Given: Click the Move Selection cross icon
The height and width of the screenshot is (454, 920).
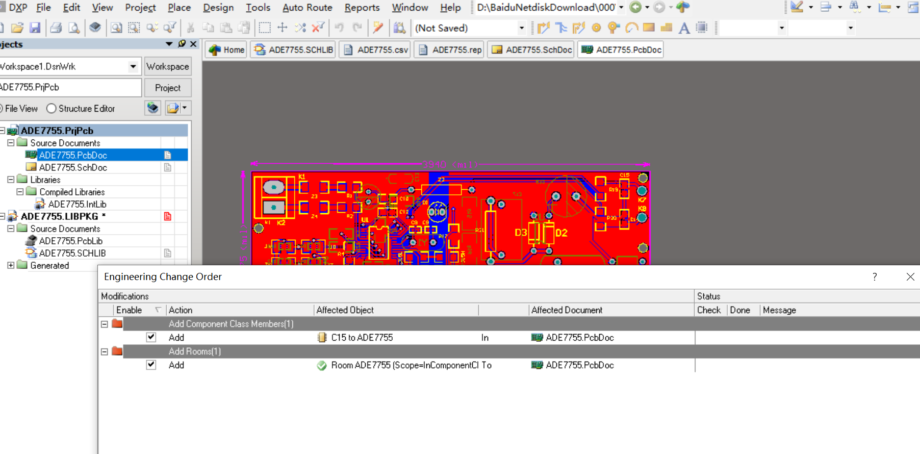Looking at the screenshot, I should coord(283,28).
